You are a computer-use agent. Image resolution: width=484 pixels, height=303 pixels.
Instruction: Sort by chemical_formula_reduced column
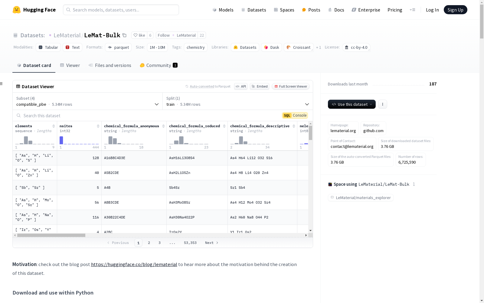(x=224, y=126)
